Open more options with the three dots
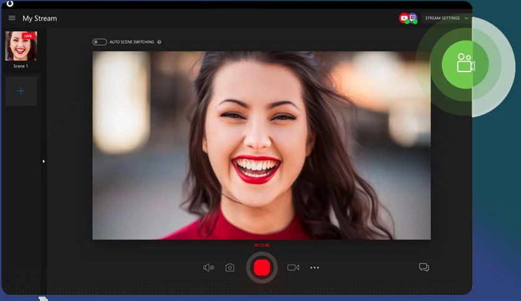The image size is (521, 301). pos(314,267)
